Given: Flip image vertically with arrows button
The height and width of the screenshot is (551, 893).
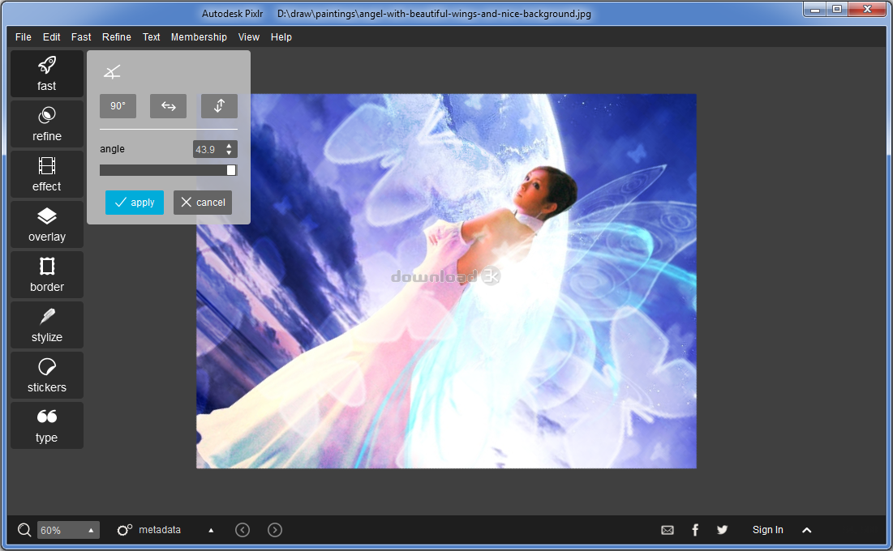Looking at the screenshot, I should coord(219,106).
